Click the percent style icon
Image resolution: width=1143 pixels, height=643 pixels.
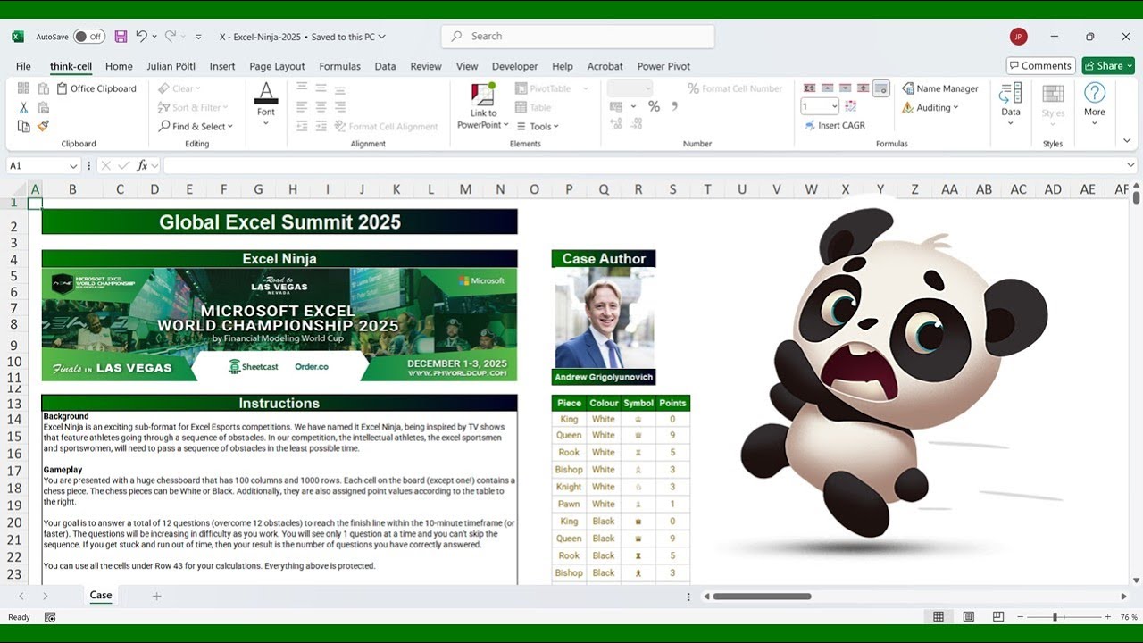pos(654,106)
